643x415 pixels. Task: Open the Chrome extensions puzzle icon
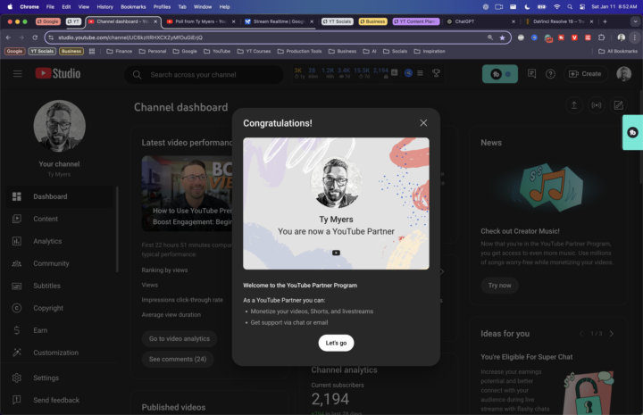tap(601, 37)
